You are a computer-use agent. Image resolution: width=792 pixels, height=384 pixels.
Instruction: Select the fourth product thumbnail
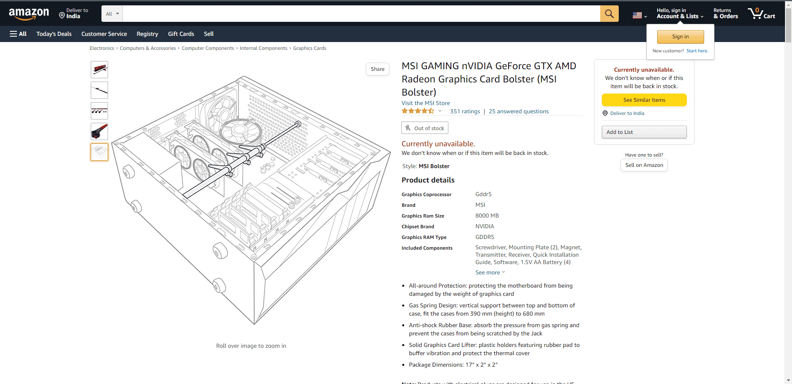99,131
